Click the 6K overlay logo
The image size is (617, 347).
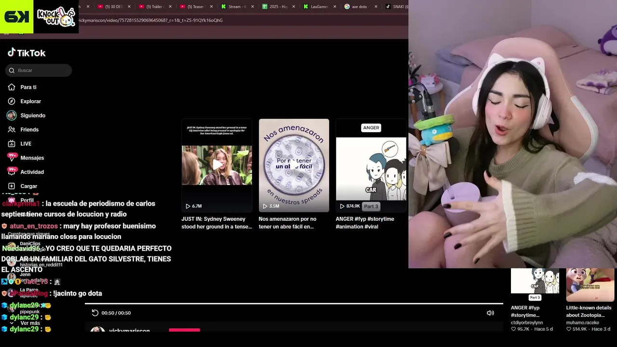pos(16,16)
